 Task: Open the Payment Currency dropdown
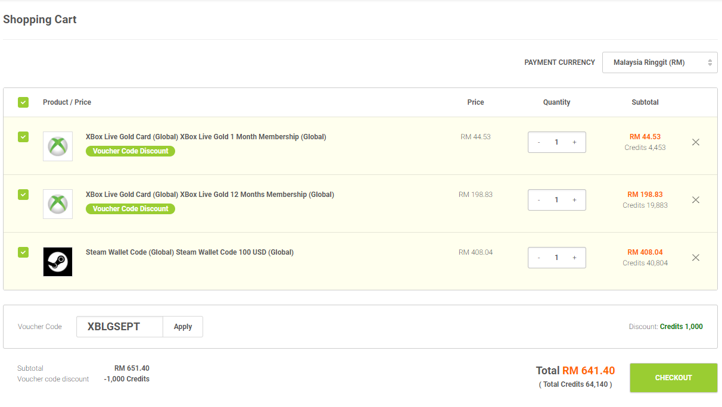660,62
